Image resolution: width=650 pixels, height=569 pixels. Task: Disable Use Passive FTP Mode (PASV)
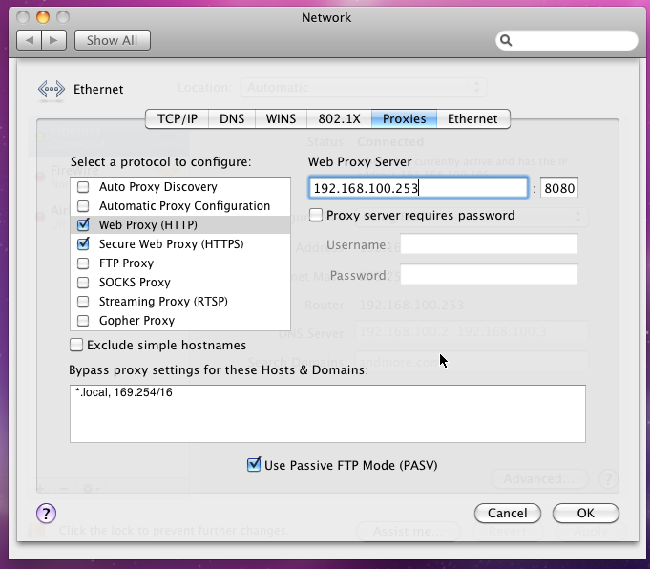click(254, 465)
